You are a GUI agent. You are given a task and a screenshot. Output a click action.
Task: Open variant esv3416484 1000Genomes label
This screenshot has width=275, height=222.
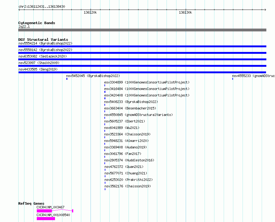tap(147, 89)
